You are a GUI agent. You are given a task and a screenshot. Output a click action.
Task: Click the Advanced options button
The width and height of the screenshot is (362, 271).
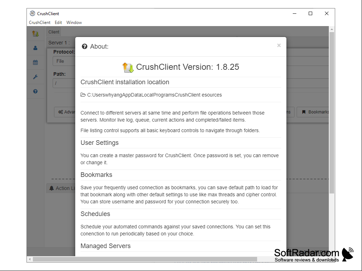[x=65, y=112]
